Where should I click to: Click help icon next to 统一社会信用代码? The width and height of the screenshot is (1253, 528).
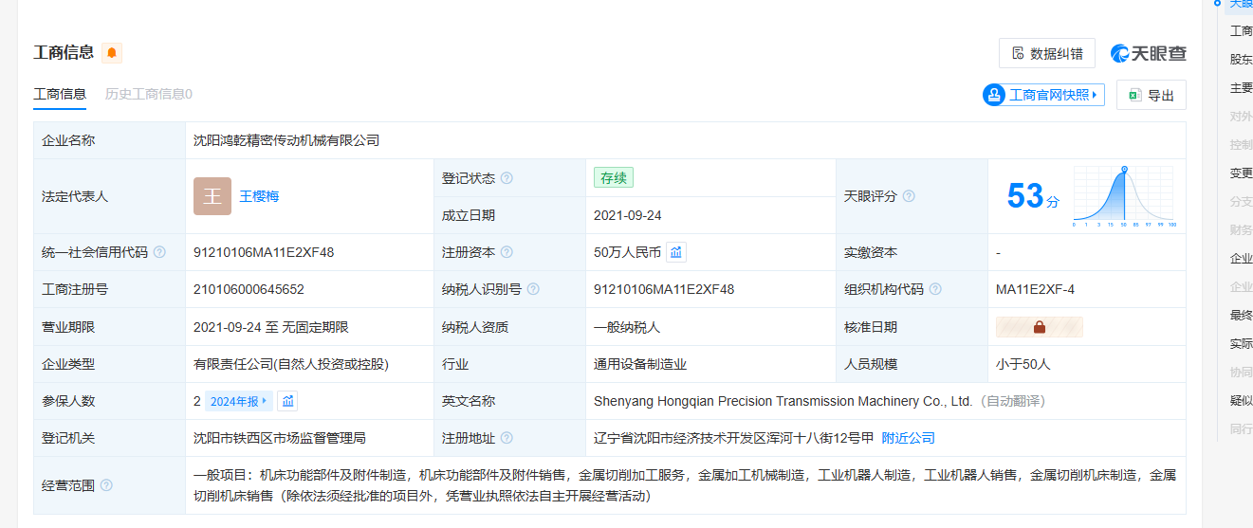pos(159,252)
